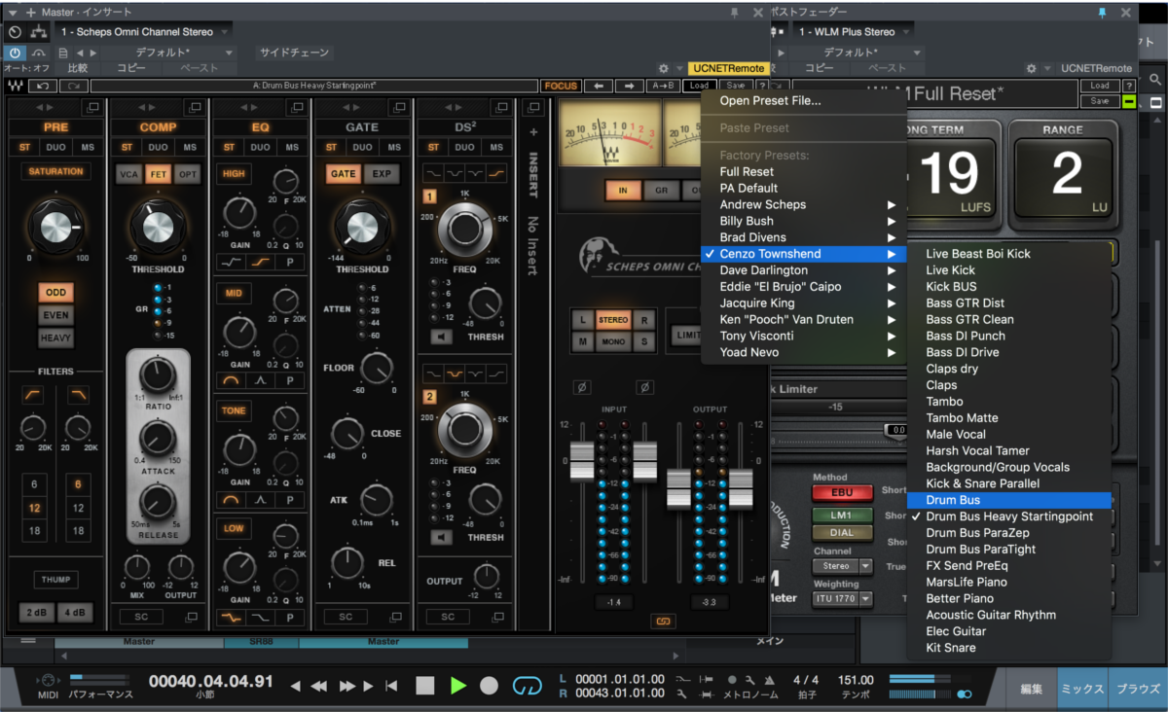Open the WLM Weighting ITU 1770 dropdown
Viewport: 1168px width, 712px height.
coord(843,599)
